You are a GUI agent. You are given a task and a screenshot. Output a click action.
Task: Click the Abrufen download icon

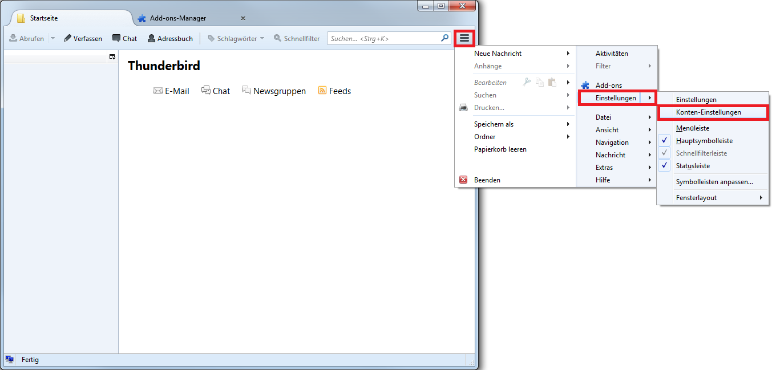point(13,38)
